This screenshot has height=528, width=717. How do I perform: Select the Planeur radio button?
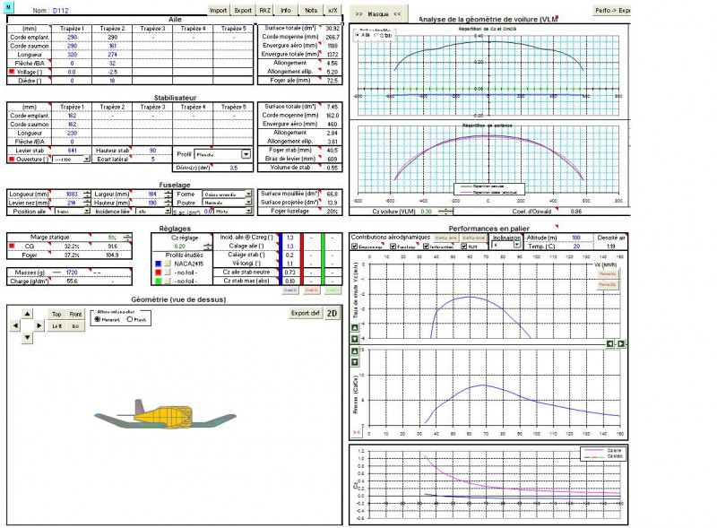pyautogui.click(x=130, y=318)
